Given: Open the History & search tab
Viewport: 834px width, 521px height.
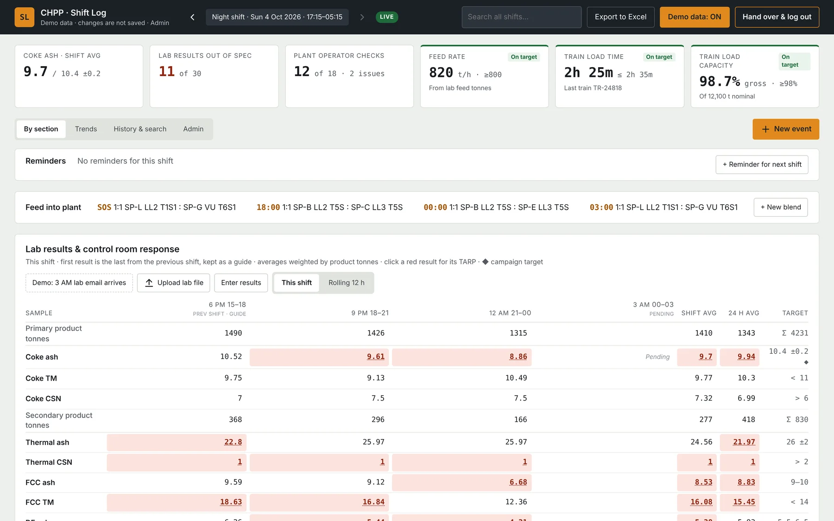Looking at the screenshot, I should [140, 129].
